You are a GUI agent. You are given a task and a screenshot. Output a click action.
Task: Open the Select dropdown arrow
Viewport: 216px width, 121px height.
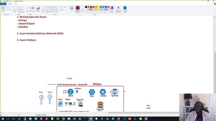[15, 12]
